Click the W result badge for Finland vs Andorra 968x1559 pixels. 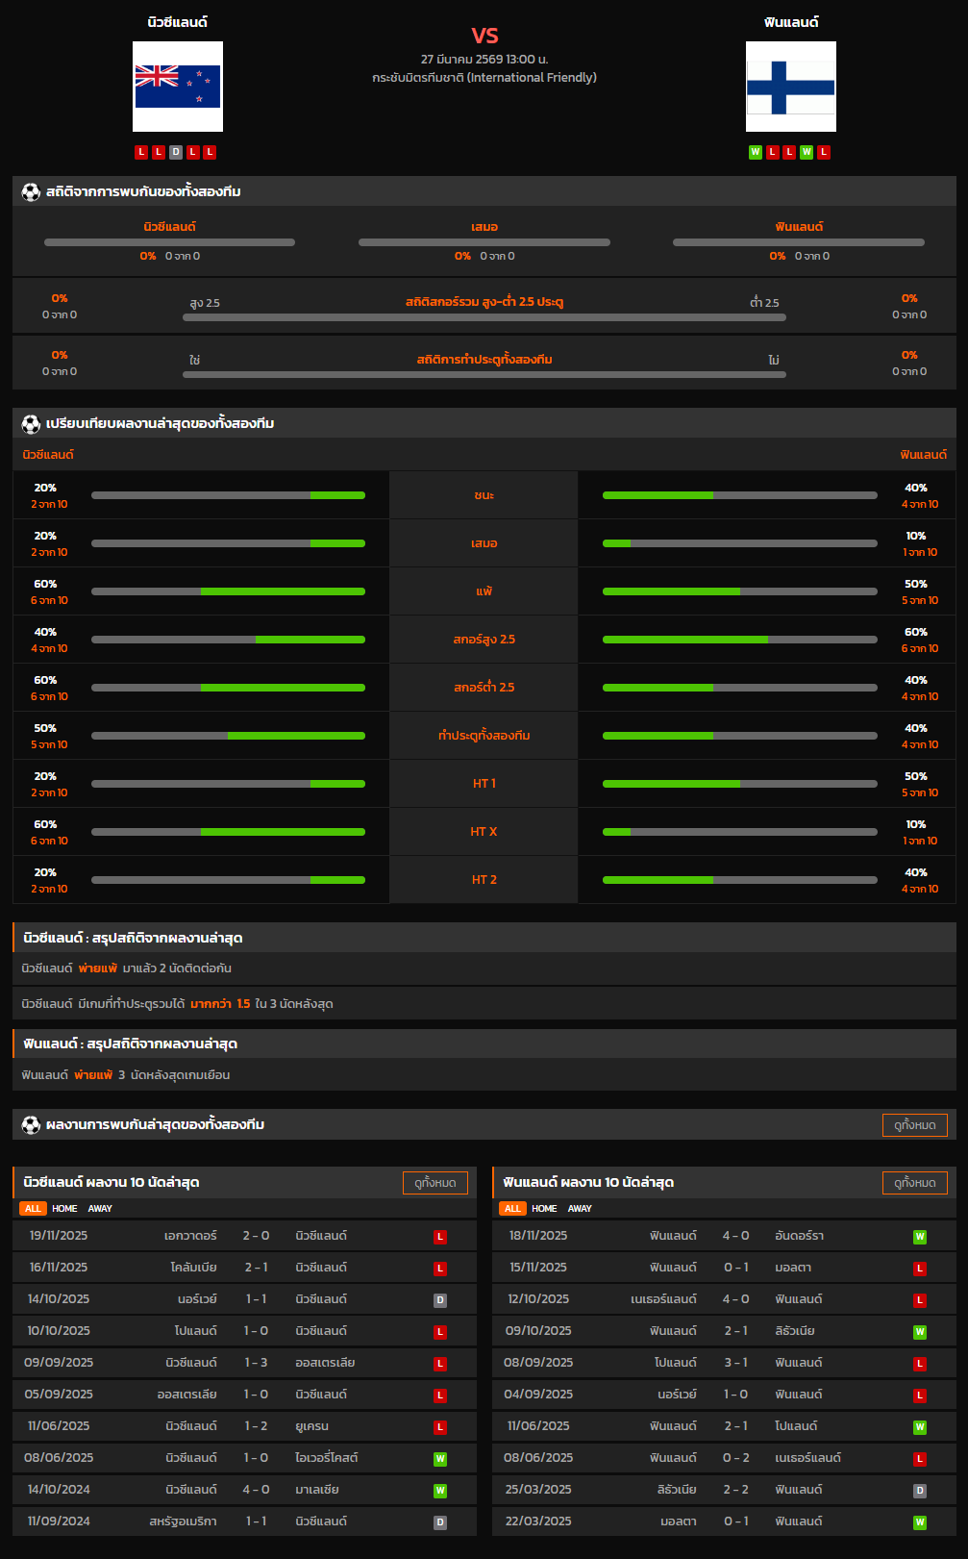coord(919,1237)
